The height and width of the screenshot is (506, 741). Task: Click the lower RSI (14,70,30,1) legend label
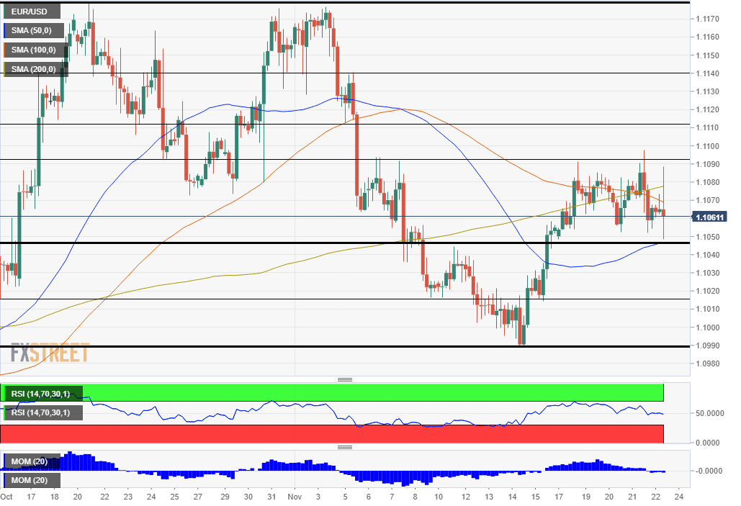(x=42, y=412)
